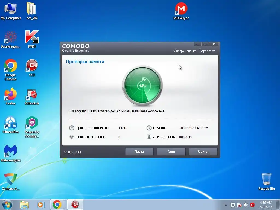The image size is (280, 210).
Task: Switch to Chrome in the taskbar
Action: [57, 205]
